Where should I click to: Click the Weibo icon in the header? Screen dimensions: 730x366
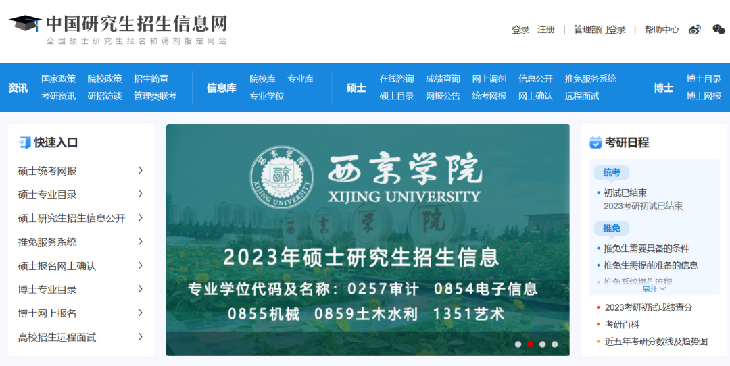click(x=694, y=30)
